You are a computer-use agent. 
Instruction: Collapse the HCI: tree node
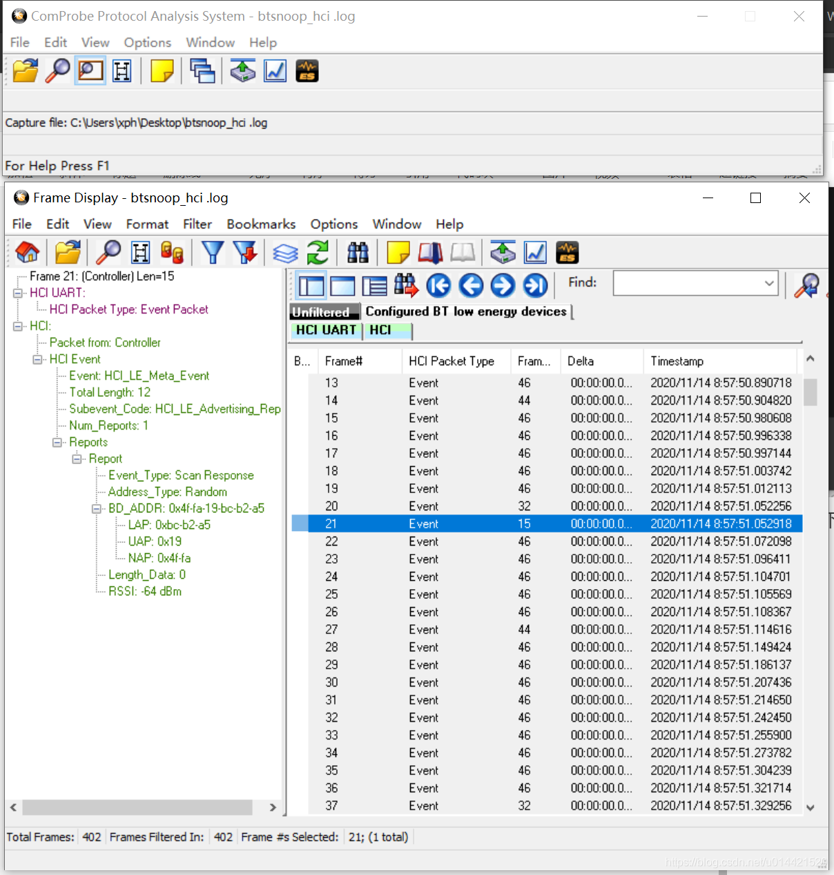tap(18, 326)
